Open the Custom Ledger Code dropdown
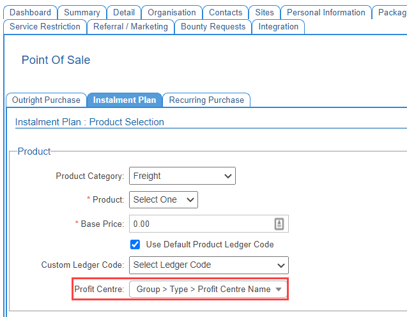The width and height of the screenshot is (407, 317). [208, 265]
